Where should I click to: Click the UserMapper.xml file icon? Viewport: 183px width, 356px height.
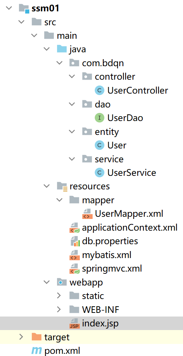pos(87,214)
